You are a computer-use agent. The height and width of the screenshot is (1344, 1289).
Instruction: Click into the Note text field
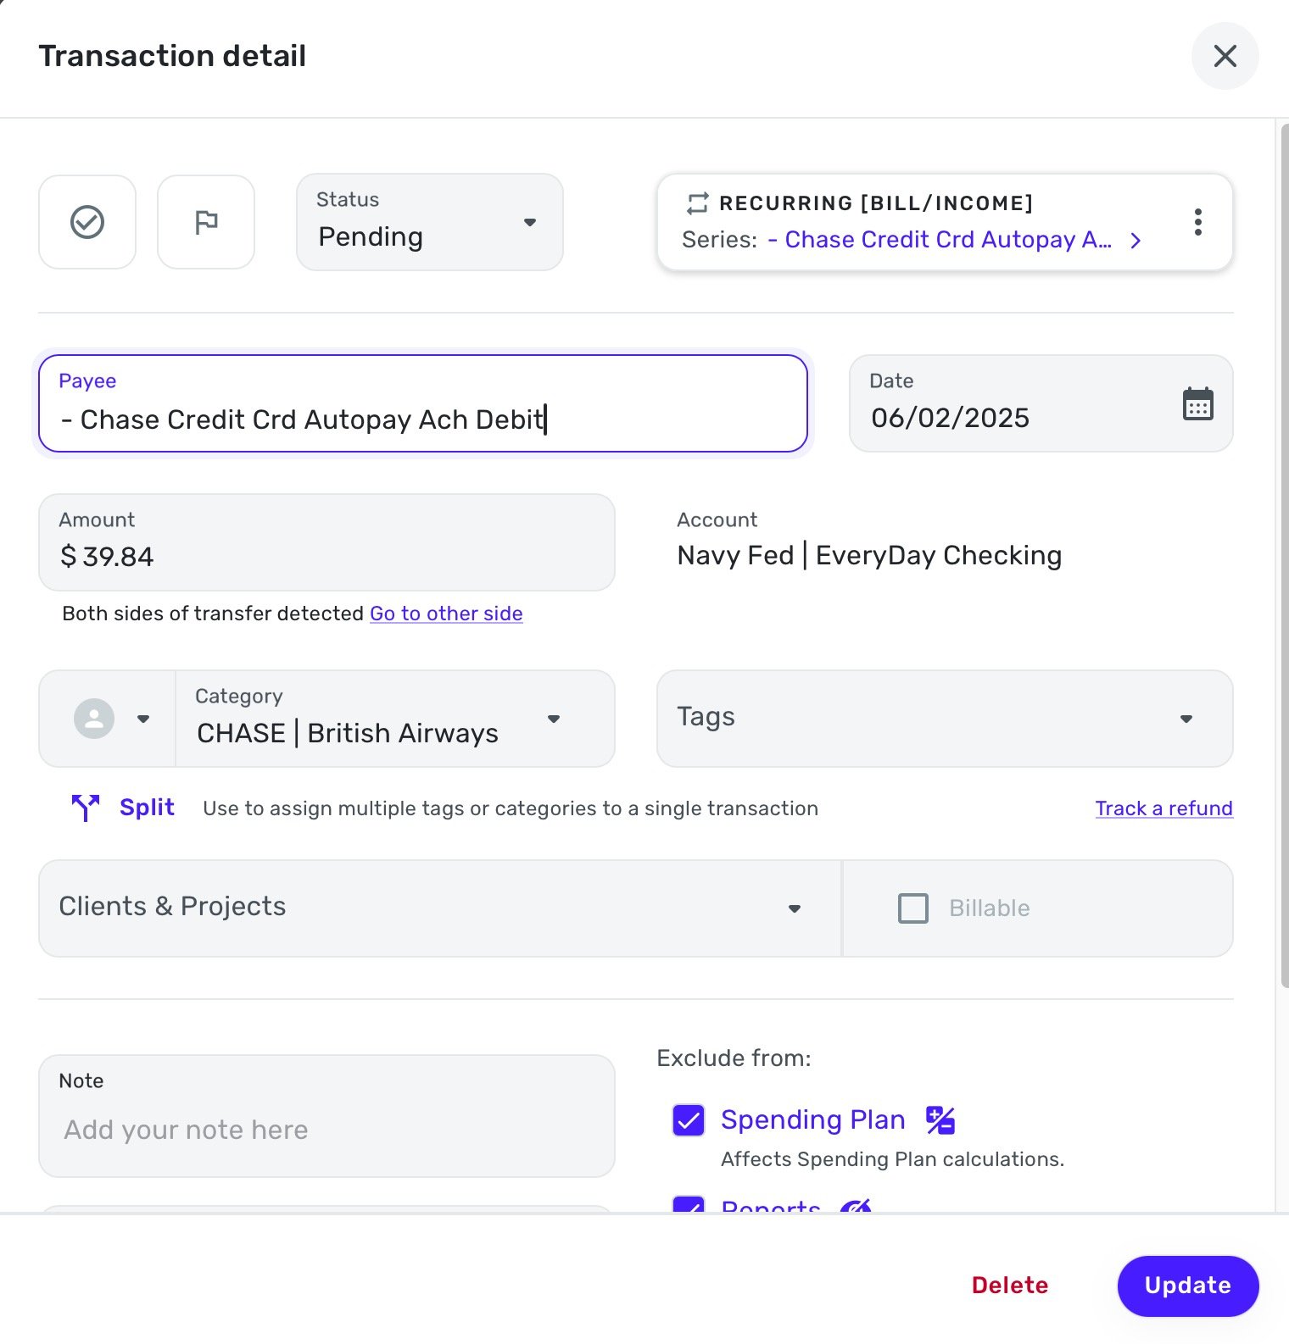click(x=326, y=1116)
